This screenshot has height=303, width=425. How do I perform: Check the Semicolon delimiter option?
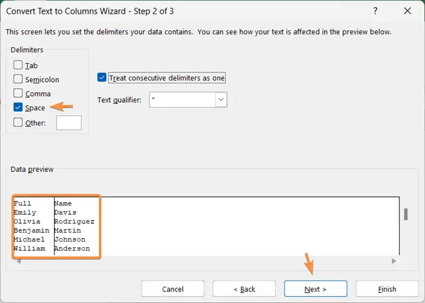pos(18,79)
